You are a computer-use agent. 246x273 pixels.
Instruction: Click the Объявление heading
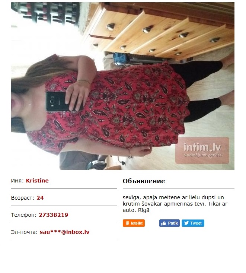[144, 181]
